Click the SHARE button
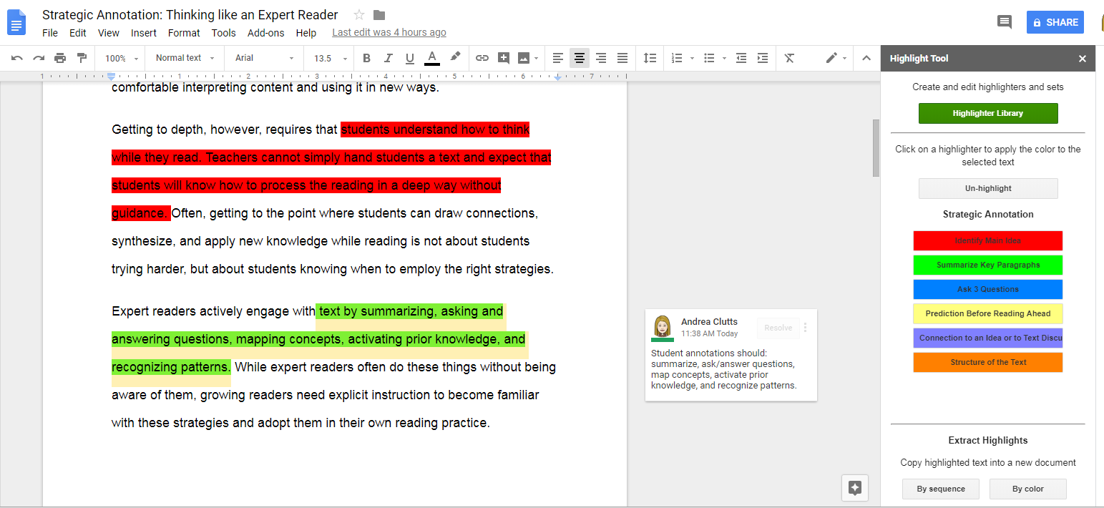This screenshot has width=1104, height=508. (x=1055, y=22)
